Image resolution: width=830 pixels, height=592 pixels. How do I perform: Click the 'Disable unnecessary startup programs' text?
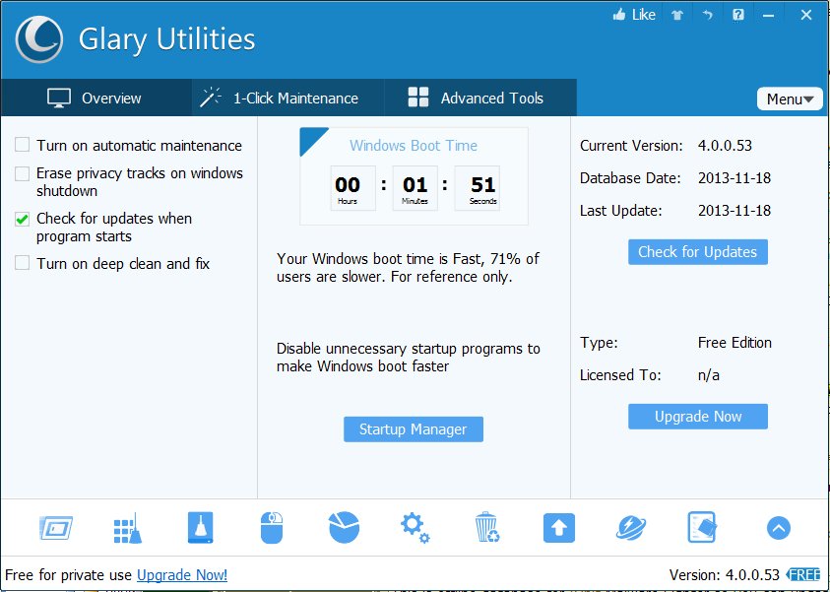pos(409,358)
